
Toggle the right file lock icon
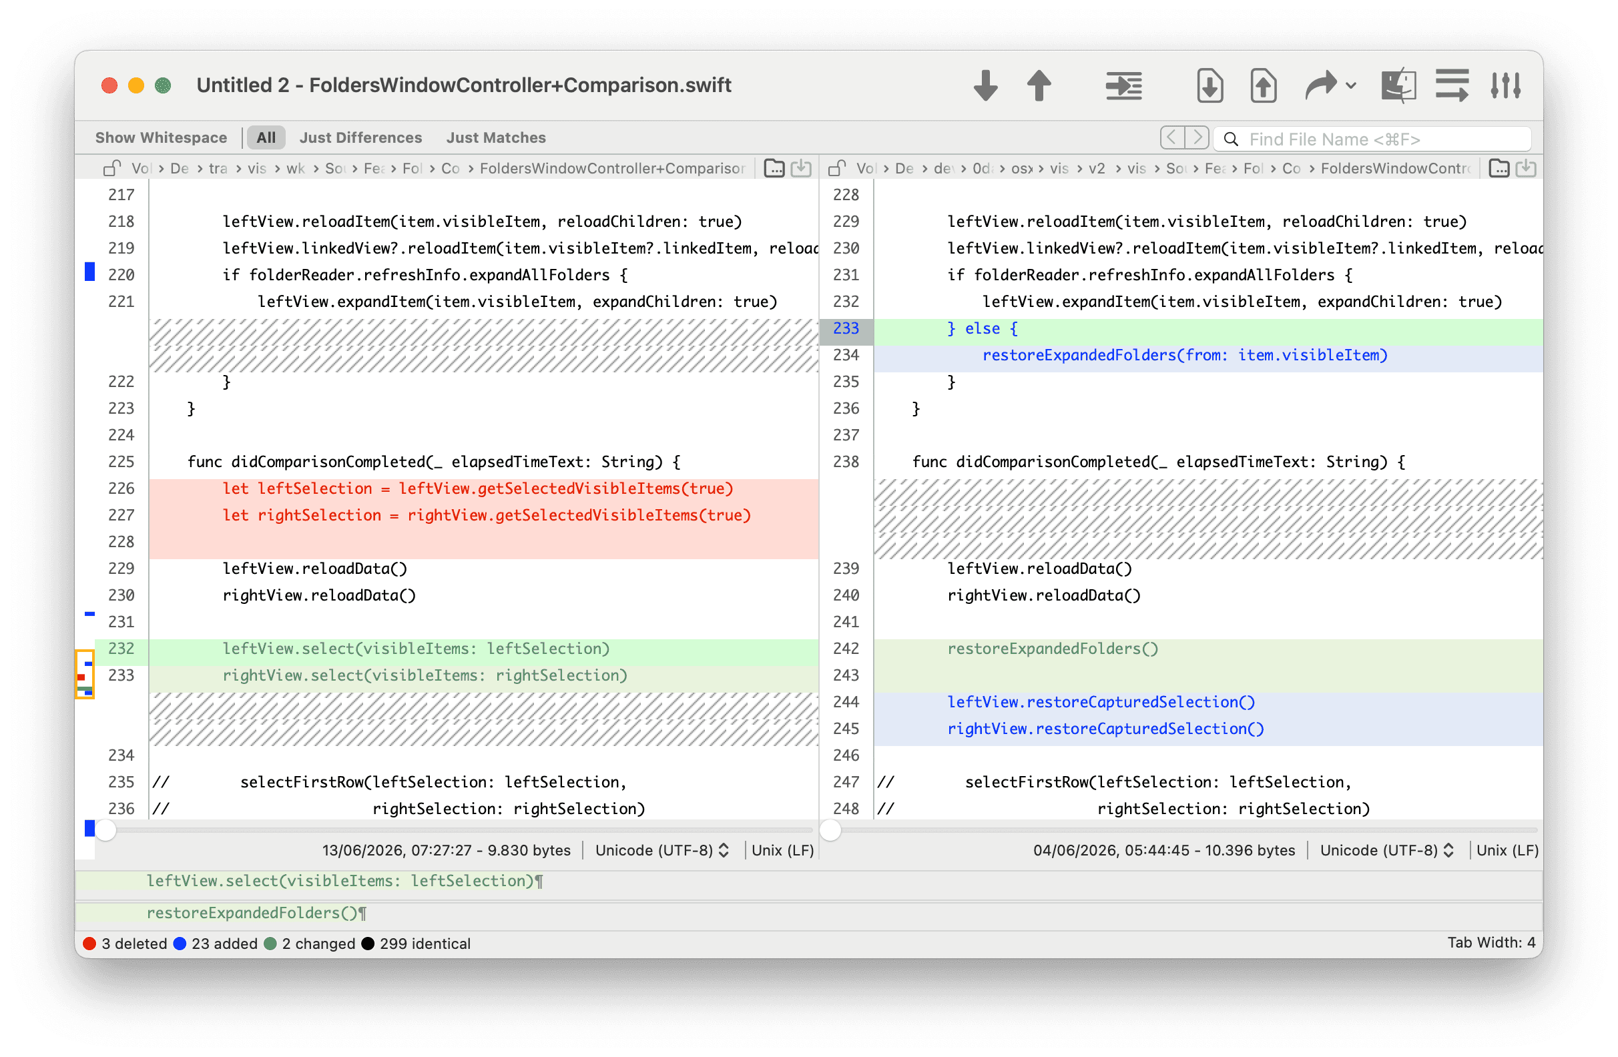pos(837,168)
